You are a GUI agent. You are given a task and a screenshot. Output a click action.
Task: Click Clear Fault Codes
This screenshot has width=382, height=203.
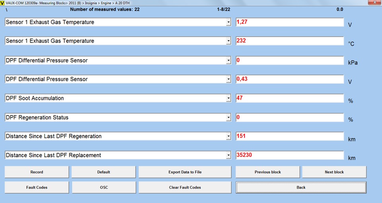185,187
